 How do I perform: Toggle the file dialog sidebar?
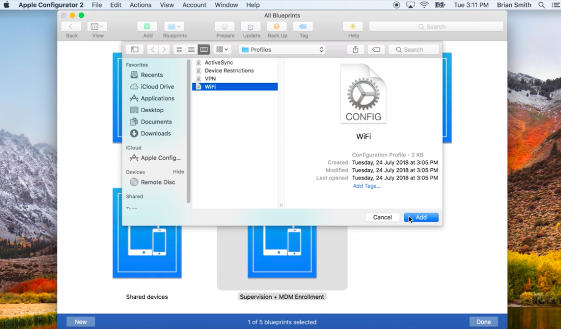(135, 50)
